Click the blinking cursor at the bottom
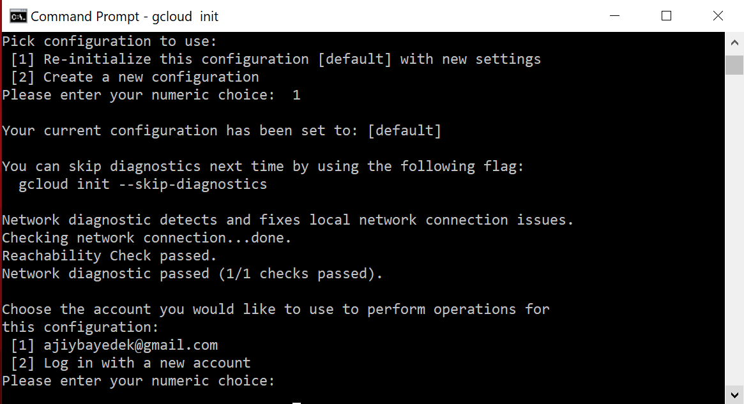The image size is (744, 404). pyautogui.click(x=296, y=402)
